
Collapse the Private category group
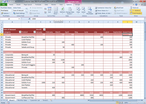4,35
